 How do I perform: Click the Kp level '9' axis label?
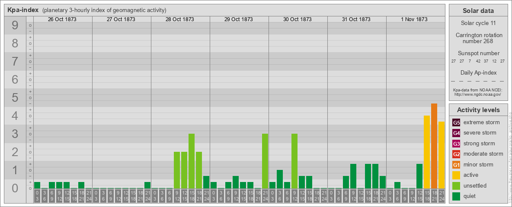15,25
